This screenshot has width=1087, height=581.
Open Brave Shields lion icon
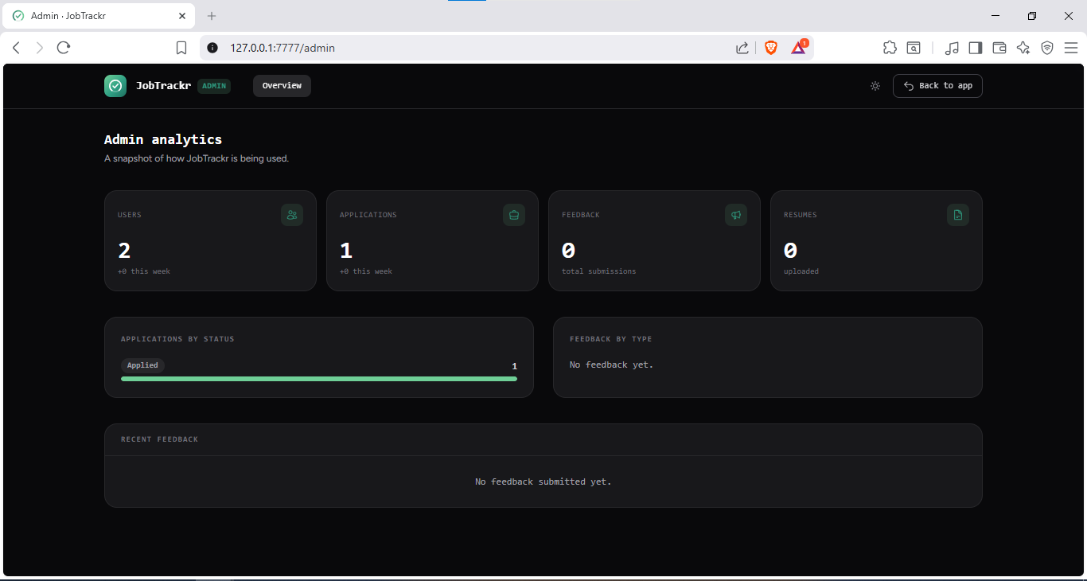[770, 48]
